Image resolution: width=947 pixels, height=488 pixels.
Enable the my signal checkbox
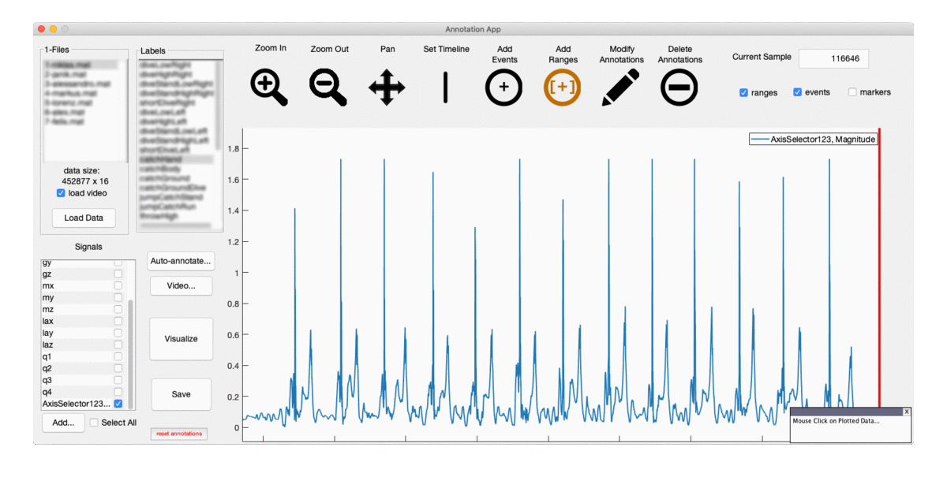click(x=118, y=297)
